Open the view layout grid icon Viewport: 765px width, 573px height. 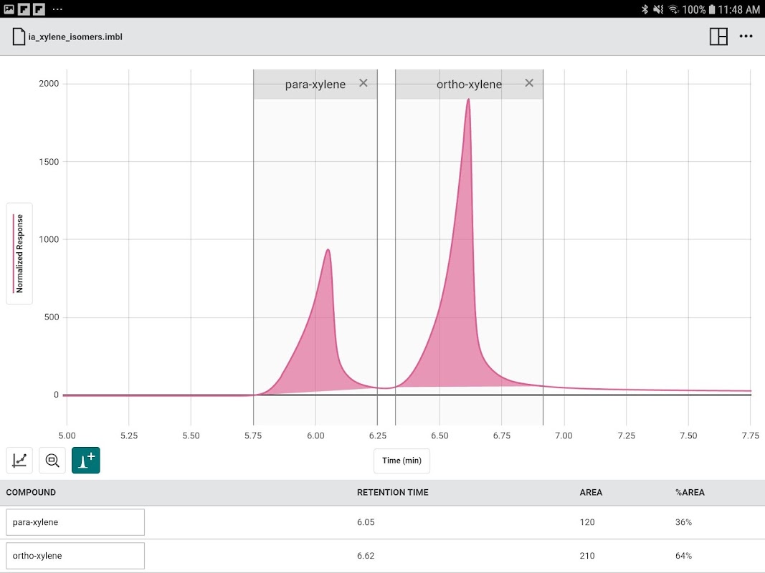pyautogui.click(x=718, y=37)
